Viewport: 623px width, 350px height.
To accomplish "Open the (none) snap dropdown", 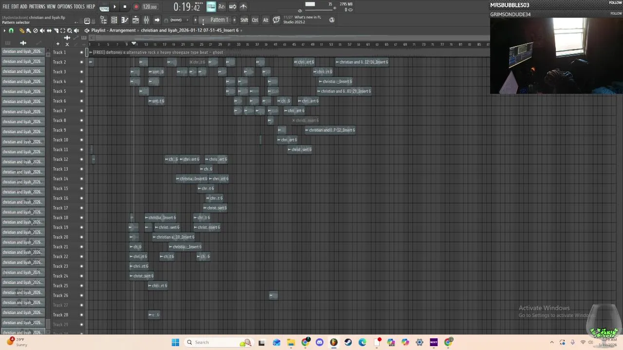I will tap(179, 20).
